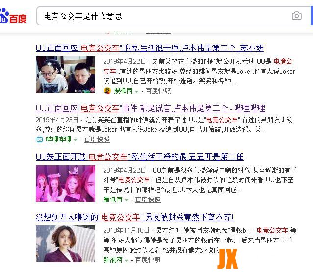Expand dropdown arrow next to 哔哩哔哩
This screenshot has height=272, width=313.
tap(75, 140)
